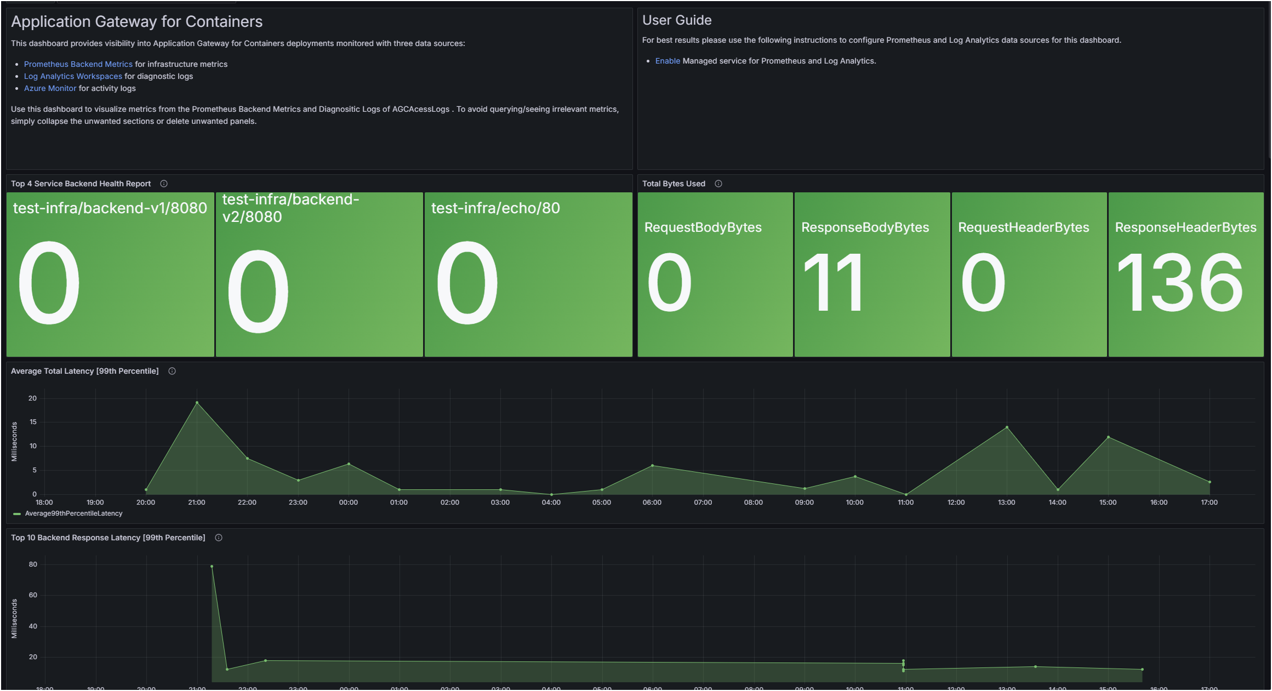The image size is (1272, 691).
Task: Click the ResponseBodyBytes value 11 tile
Action: (x=871, y=274)
